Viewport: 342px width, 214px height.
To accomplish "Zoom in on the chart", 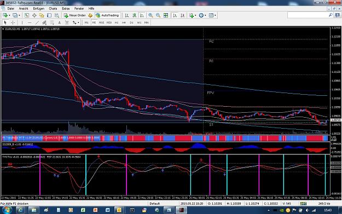I will [x=150, y=15].
